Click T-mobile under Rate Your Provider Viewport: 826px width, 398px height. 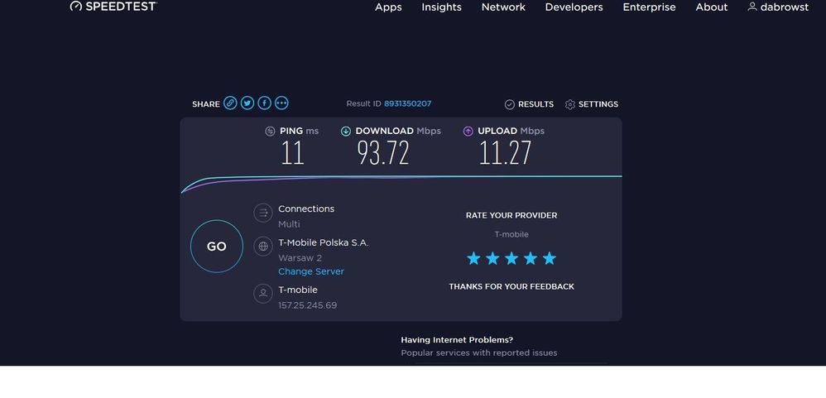coord(511,235)
